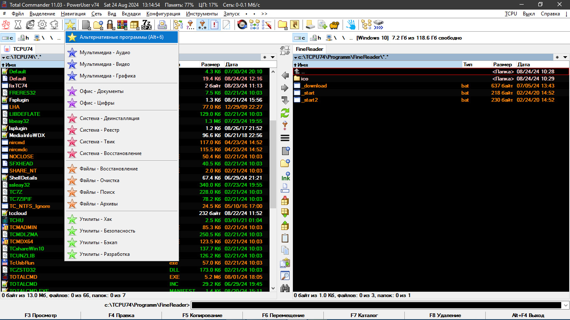Screen dimensions: 570x320
Task: Click the blue hand print icon
Action: (x=351, y=25)
